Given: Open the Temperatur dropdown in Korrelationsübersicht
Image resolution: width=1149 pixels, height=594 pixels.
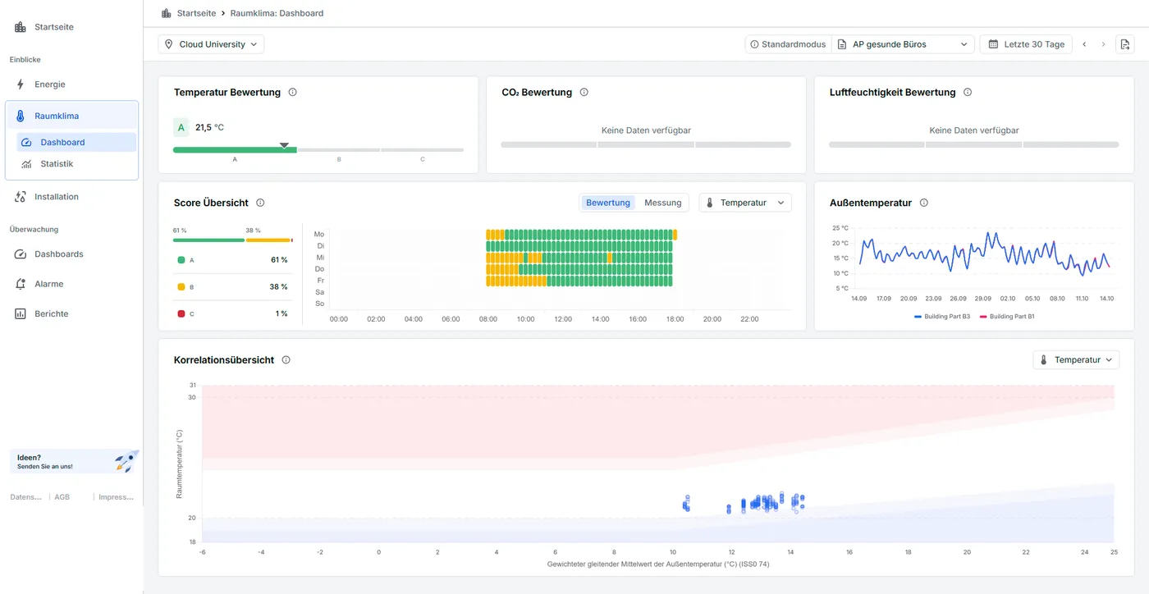Looking at the screenshot, I should [x=1076, y=359].
